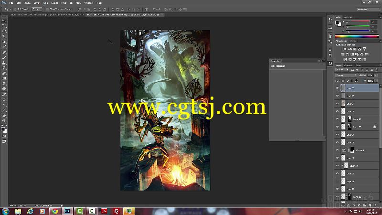The width and height of the screenshot is (382, 215).
Task: Select the Rectangular Marquee tool
Action: tap(4, 26)
